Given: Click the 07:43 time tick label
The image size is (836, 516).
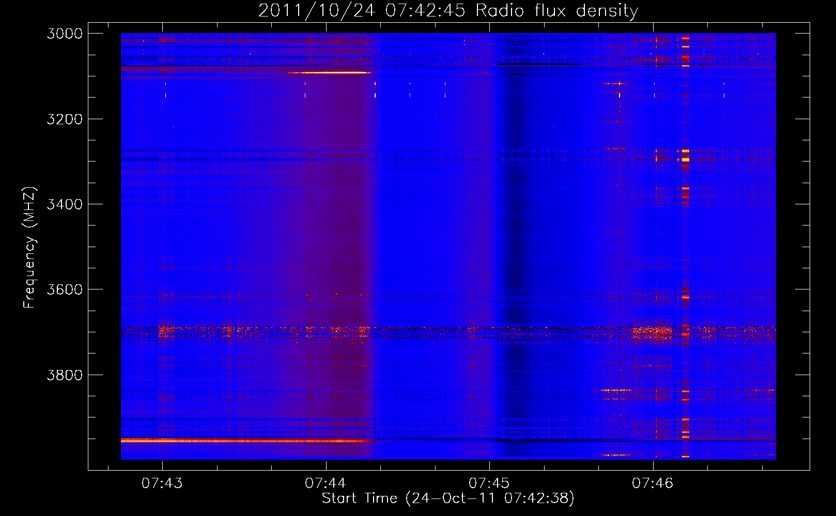Looking at the screenshot, I should tap(162, 483).
